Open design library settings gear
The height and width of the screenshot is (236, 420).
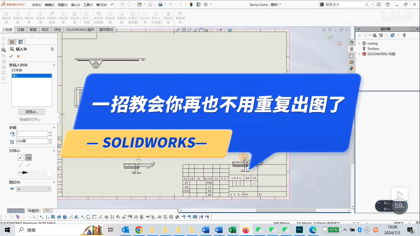point(413,29)
